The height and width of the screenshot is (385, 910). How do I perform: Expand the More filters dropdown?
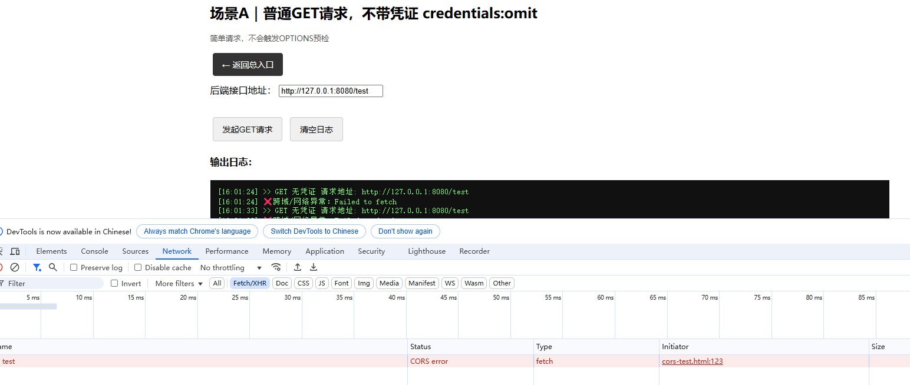pyautogui.click(x=179, y=283)
